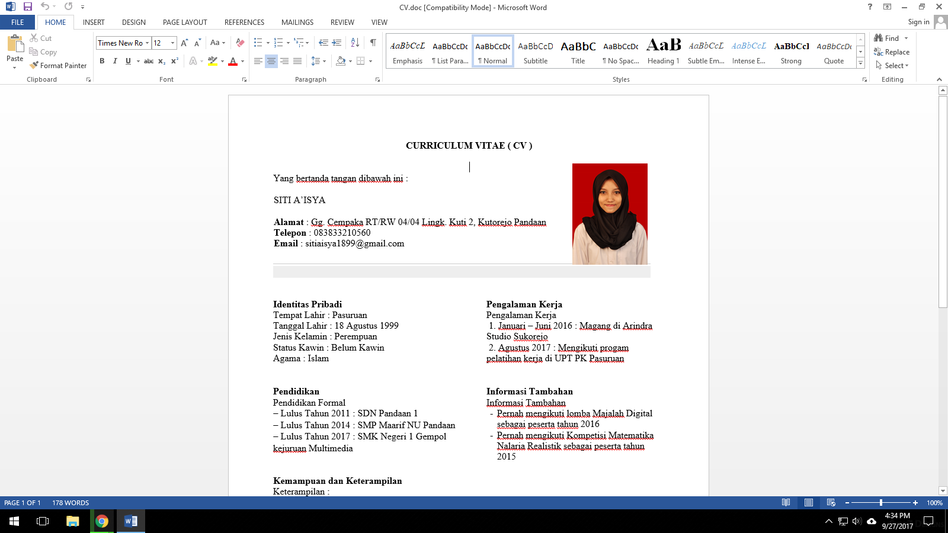Justify the paragraph text

point(297,61)
